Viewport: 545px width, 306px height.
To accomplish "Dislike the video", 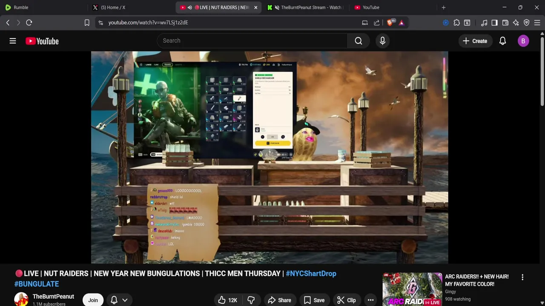I will 251,300.
